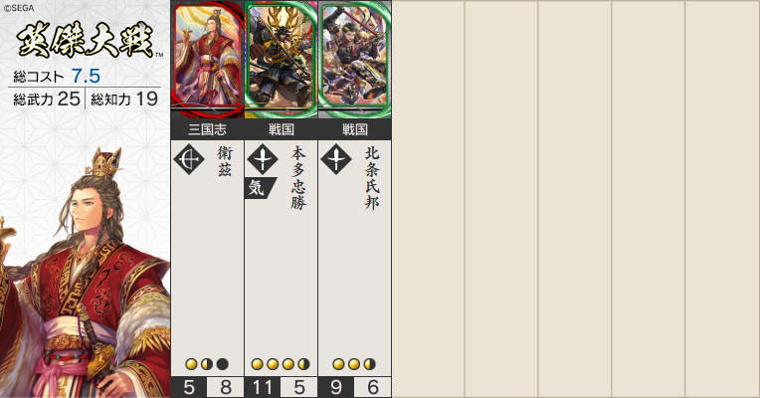
Task: Open the 本多忠勝 card portrait thumbnail
Action: tap(282, 60)
